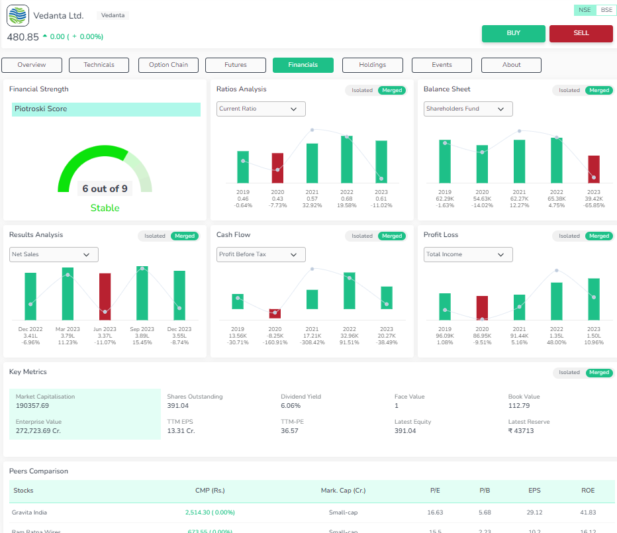Open Gravita India in Peers Comparison
The height and width of the screenshot is (533, 617).
pos(30,512)
